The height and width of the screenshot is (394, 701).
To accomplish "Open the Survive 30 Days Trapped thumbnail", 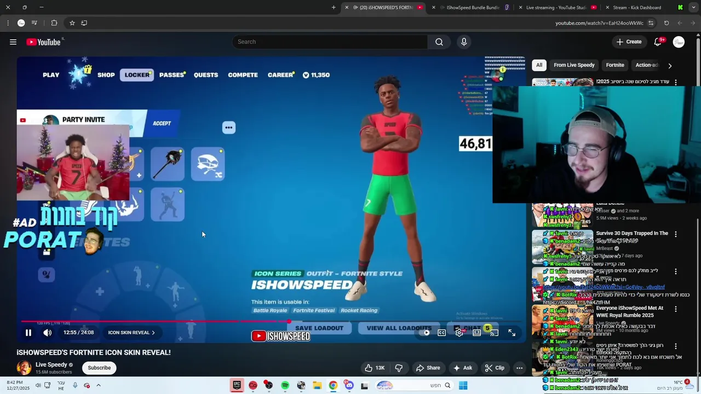I will [x=562, y=247].
